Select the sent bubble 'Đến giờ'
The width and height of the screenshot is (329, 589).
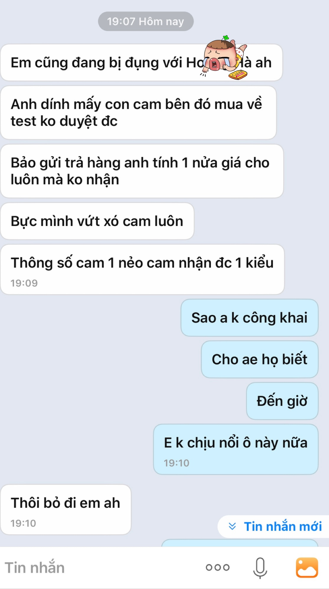282,401
